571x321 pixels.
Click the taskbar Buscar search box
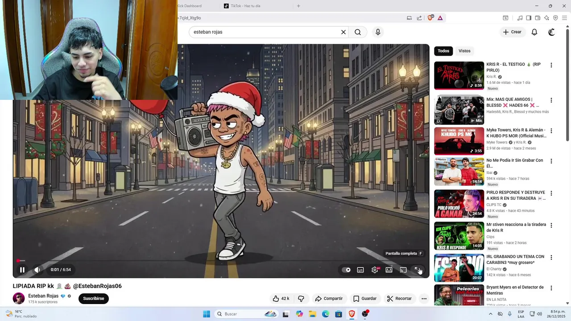coord(246,314)
